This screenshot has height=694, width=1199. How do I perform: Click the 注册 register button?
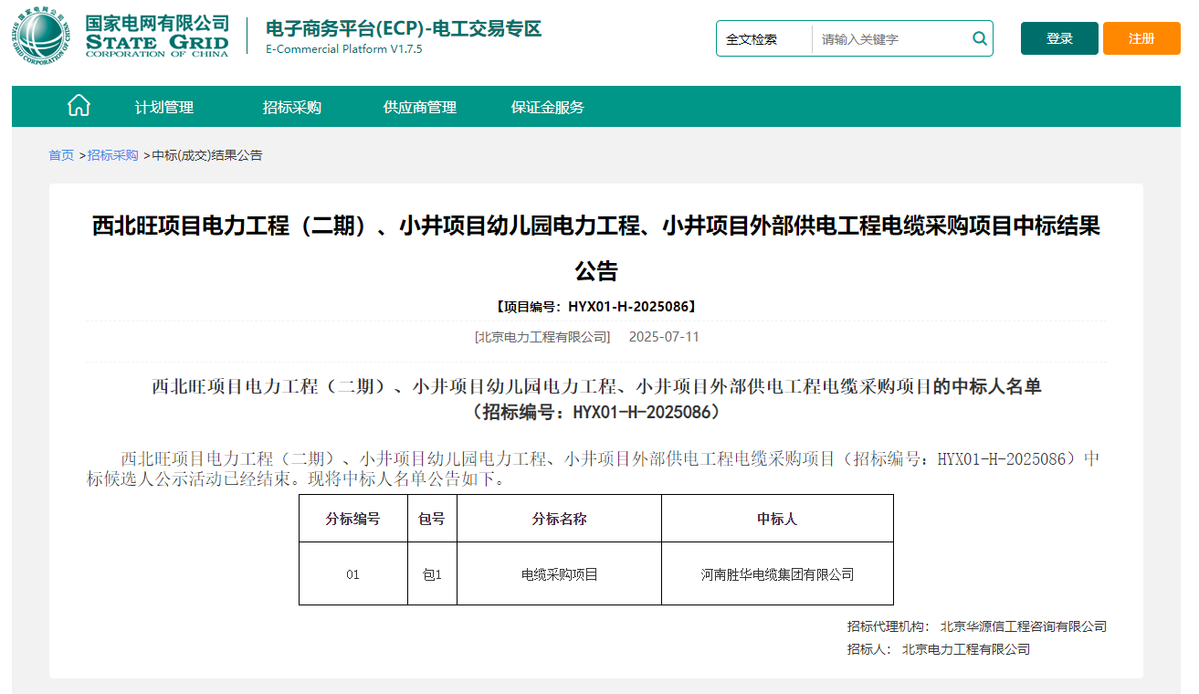[1141, 38]
